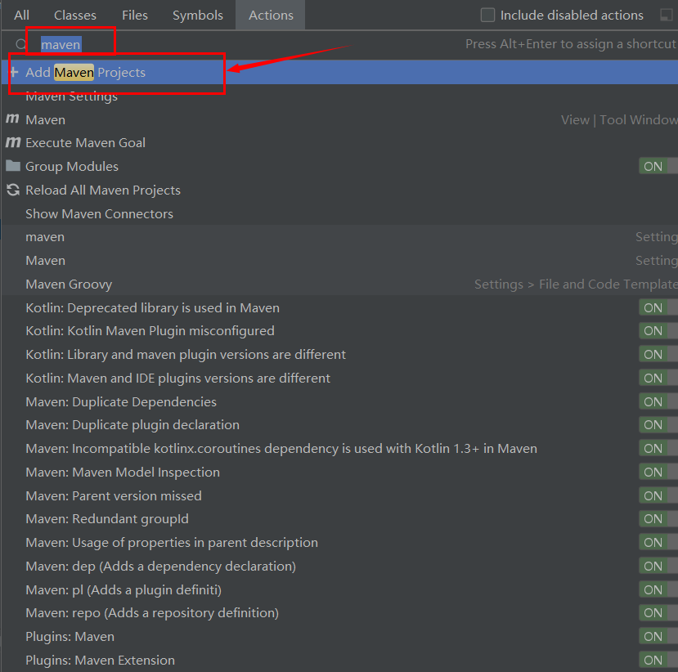Toggle Group Modules ON switch
This screenshot has height=672, width=678.
point(658,167)
